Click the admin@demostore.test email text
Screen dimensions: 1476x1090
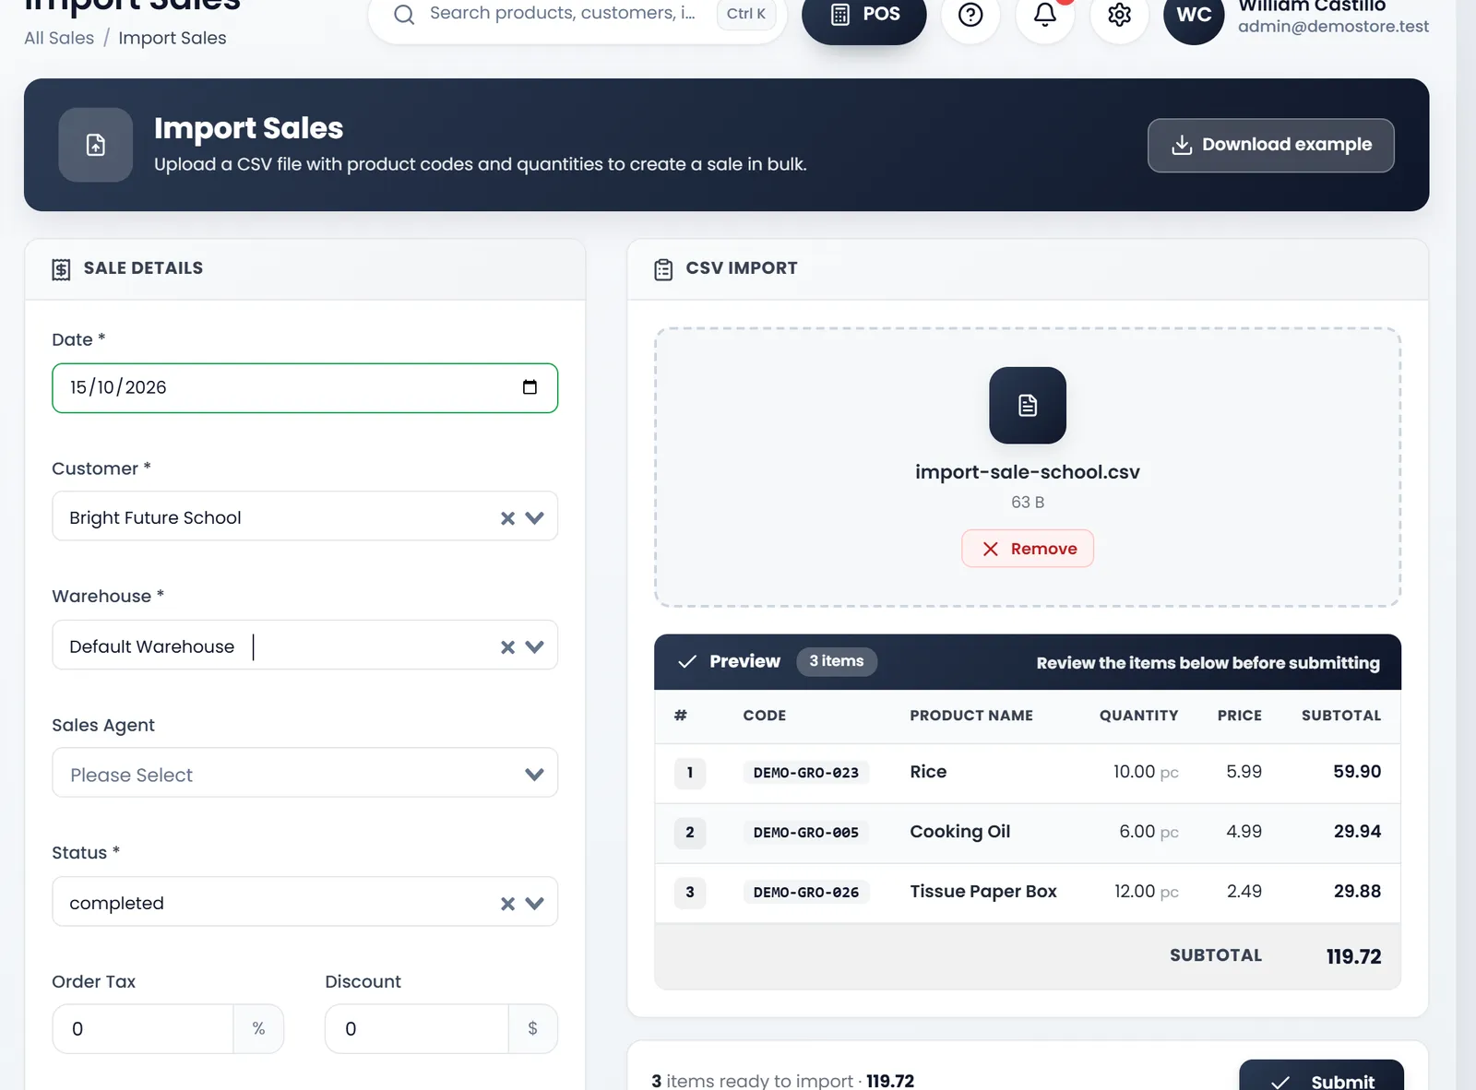coord(1333,27)
